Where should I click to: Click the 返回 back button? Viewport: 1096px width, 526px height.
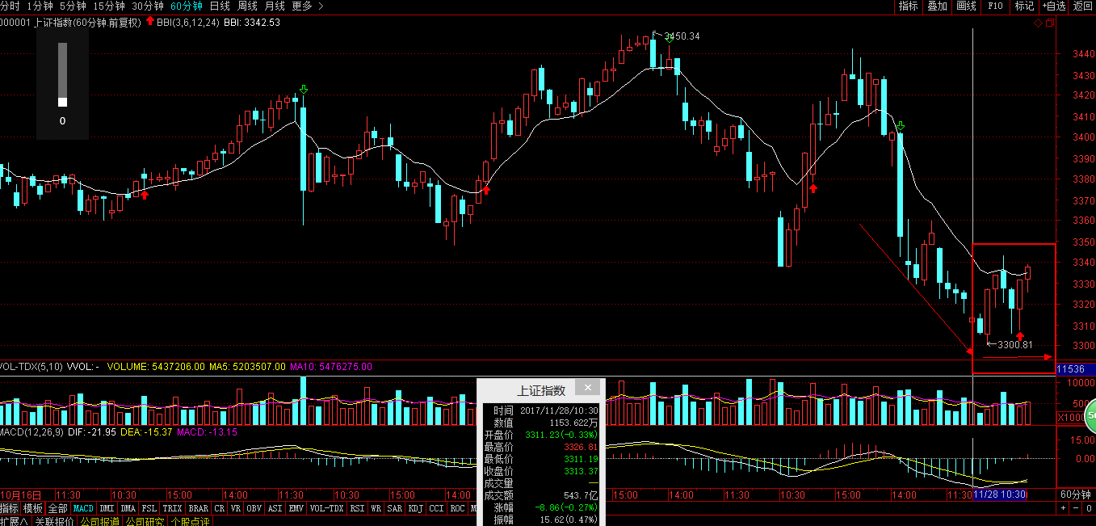click(1082, 6)
